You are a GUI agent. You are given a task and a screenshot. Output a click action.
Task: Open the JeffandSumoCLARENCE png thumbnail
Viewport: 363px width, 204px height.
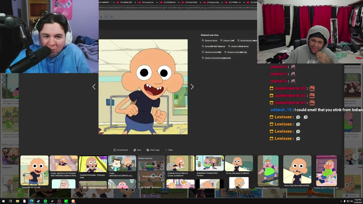pyautogui.click(x=122, y=164)
